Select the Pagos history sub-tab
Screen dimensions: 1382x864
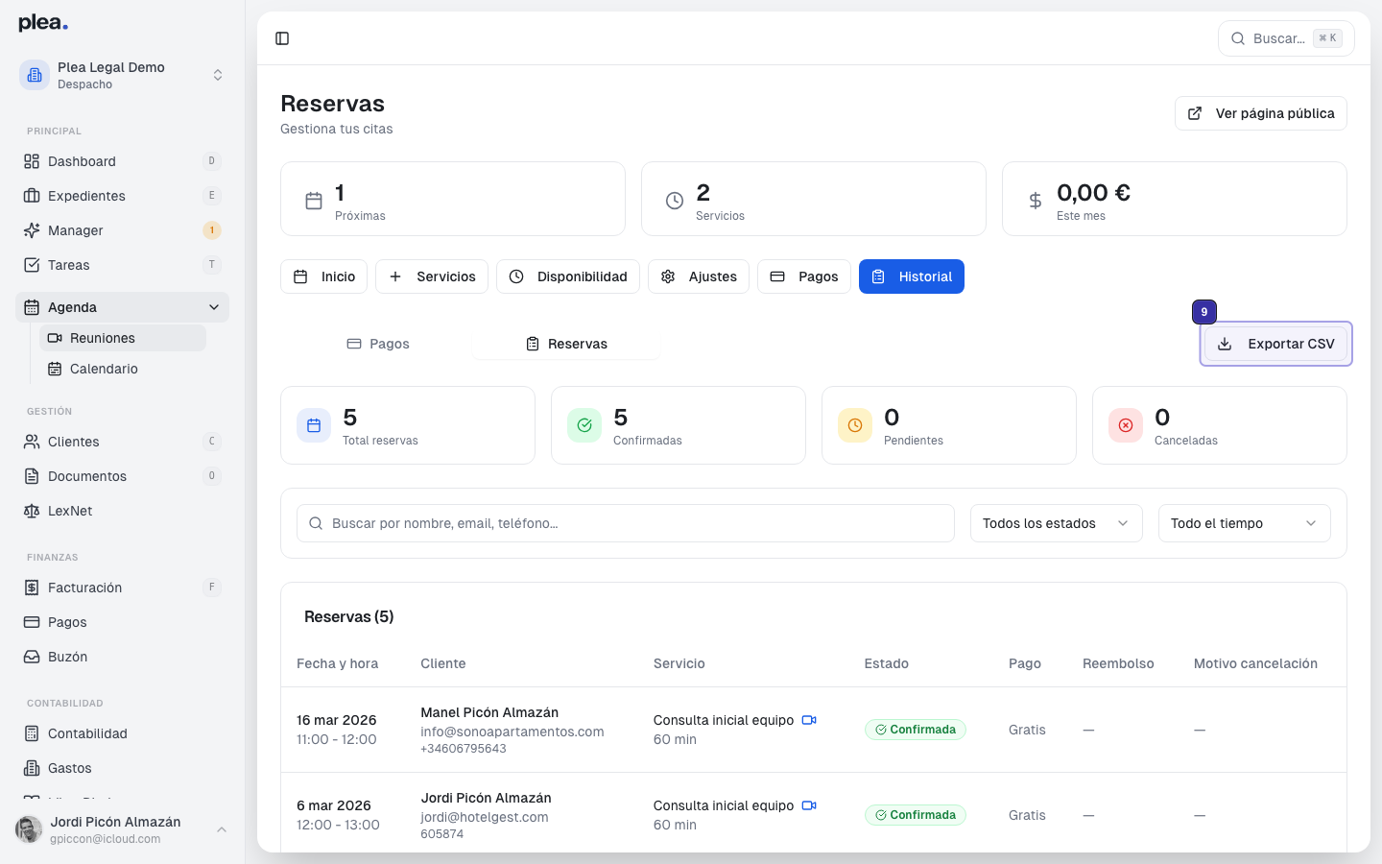[378, 344]
